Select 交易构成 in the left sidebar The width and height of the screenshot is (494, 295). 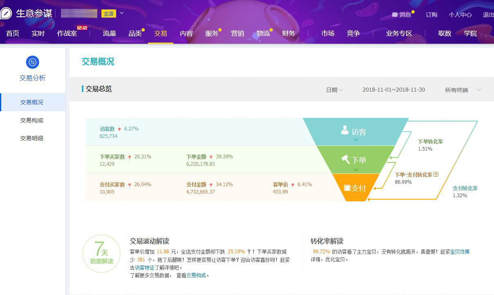32,120
